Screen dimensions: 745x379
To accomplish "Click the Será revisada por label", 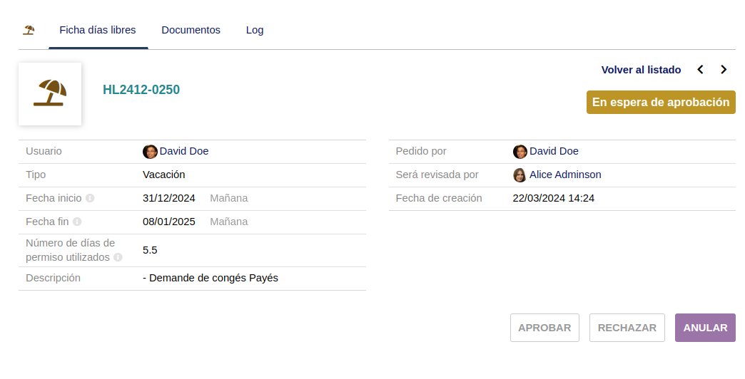I will [437, 175].
